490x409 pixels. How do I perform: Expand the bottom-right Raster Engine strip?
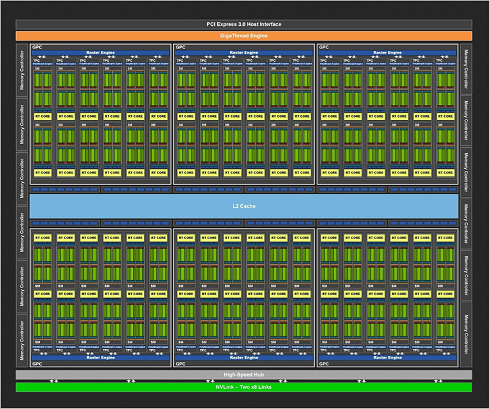[390, 357]
